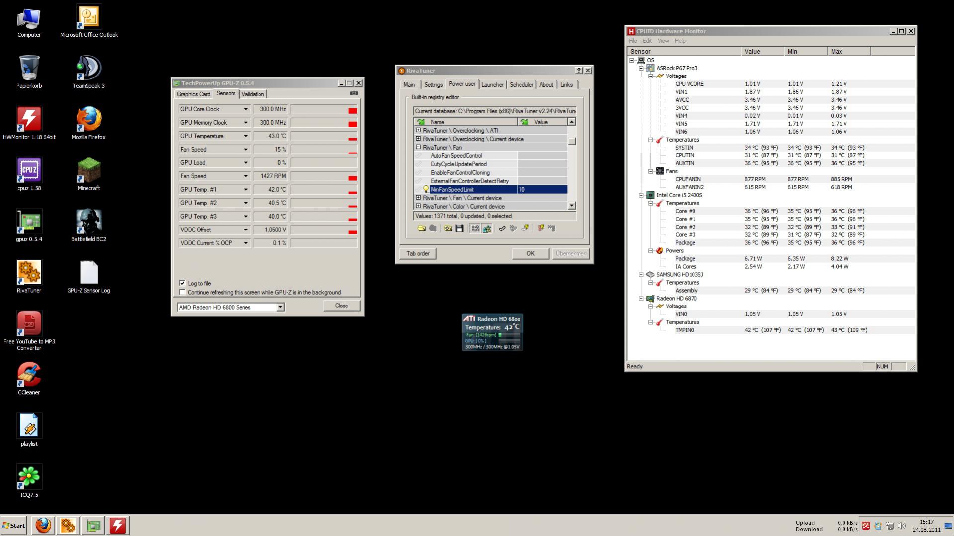Open the ICQ7.5 desktop icon
Image resolution: width=954 pixels, height=536 pixels.
tap(29, 481)
